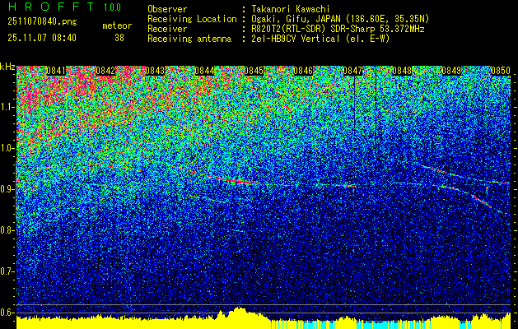Click the 1.1 kHz axis label
Screen dimensions: 518x329
[x=7, y=107]
